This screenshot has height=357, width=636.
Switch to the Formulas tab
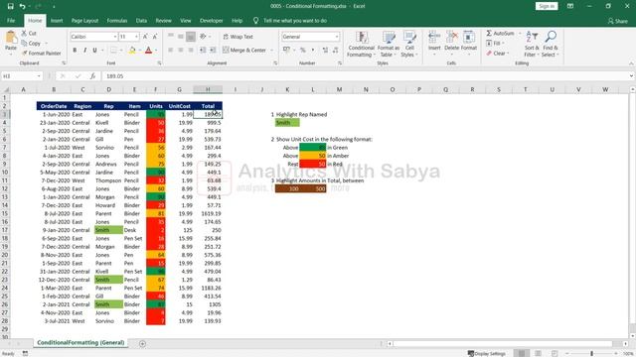pos(117,21)
